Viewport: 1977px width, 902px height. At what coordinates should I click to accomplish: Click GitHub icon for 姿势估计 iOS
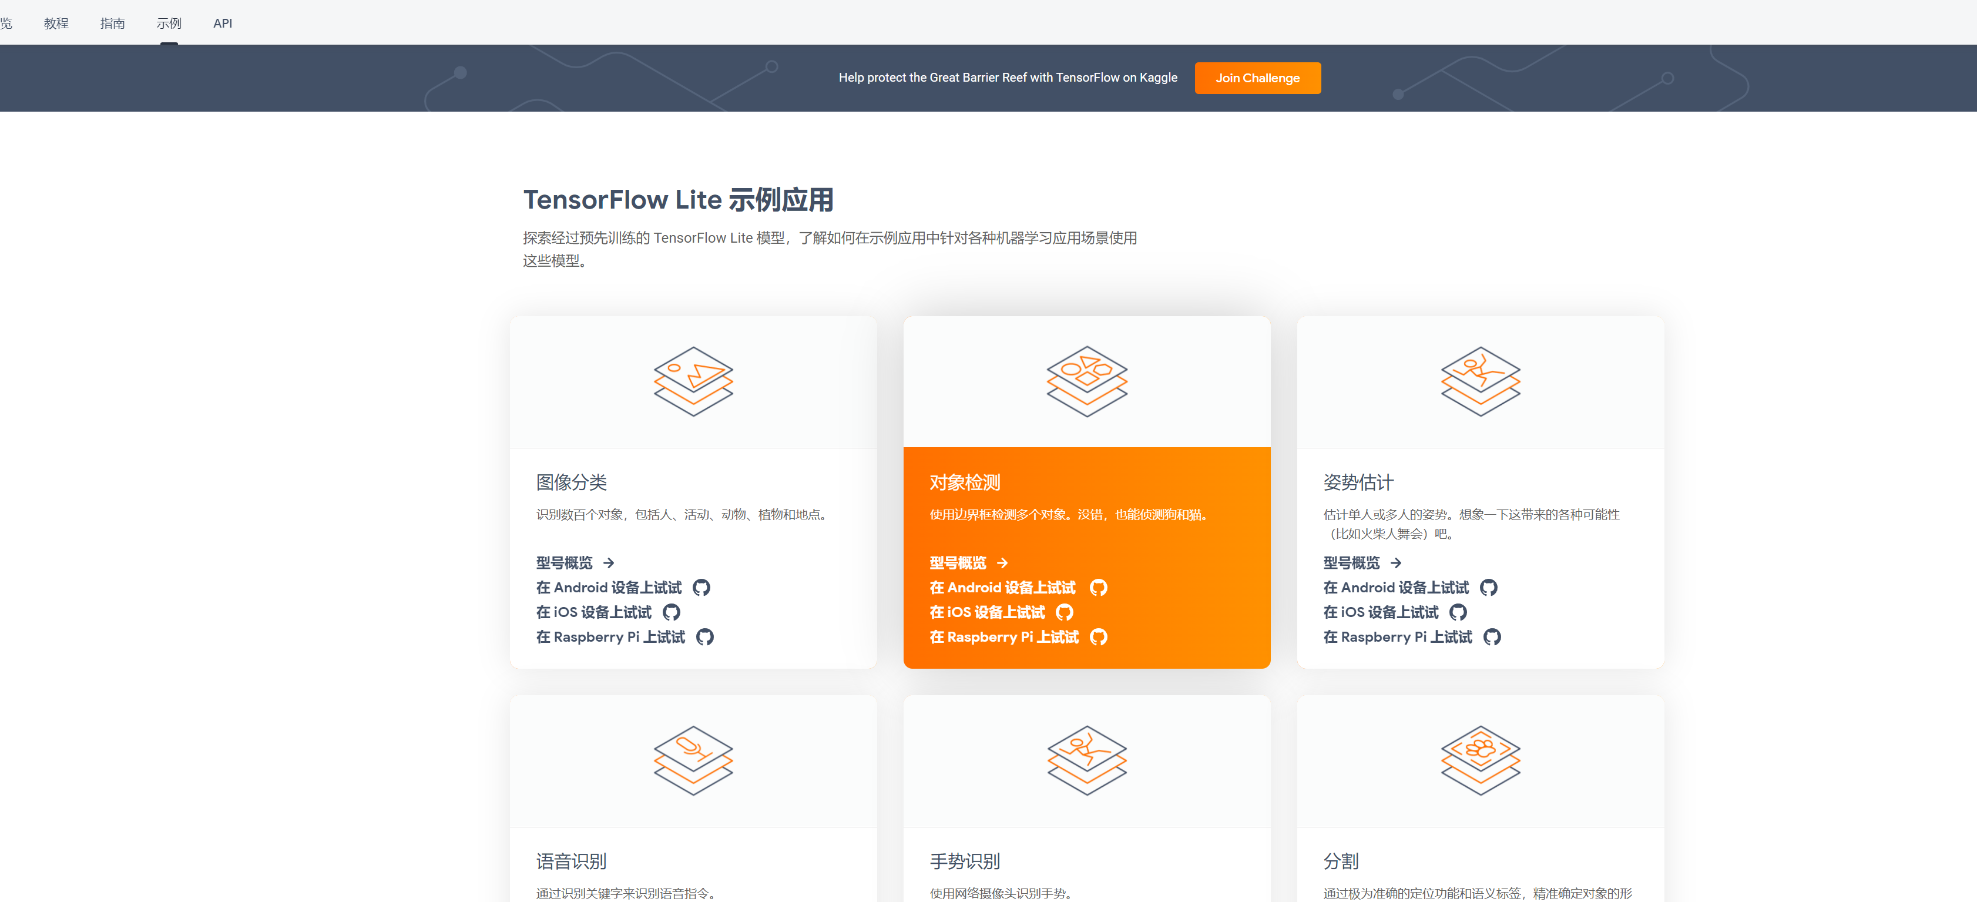click(1458, 612)
